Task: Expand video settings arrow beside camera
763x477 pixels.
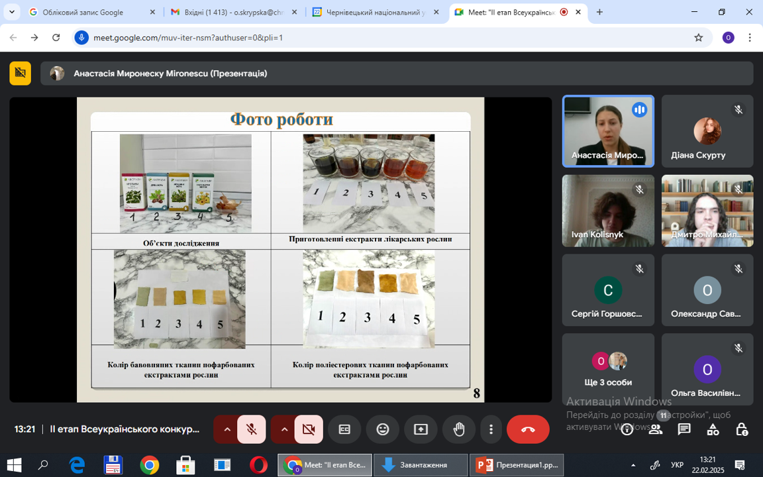Action: [x=284, y=429]
